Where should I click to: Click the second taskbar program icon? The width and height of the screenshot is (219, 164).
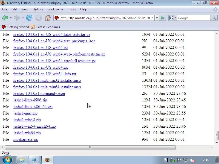34,160
